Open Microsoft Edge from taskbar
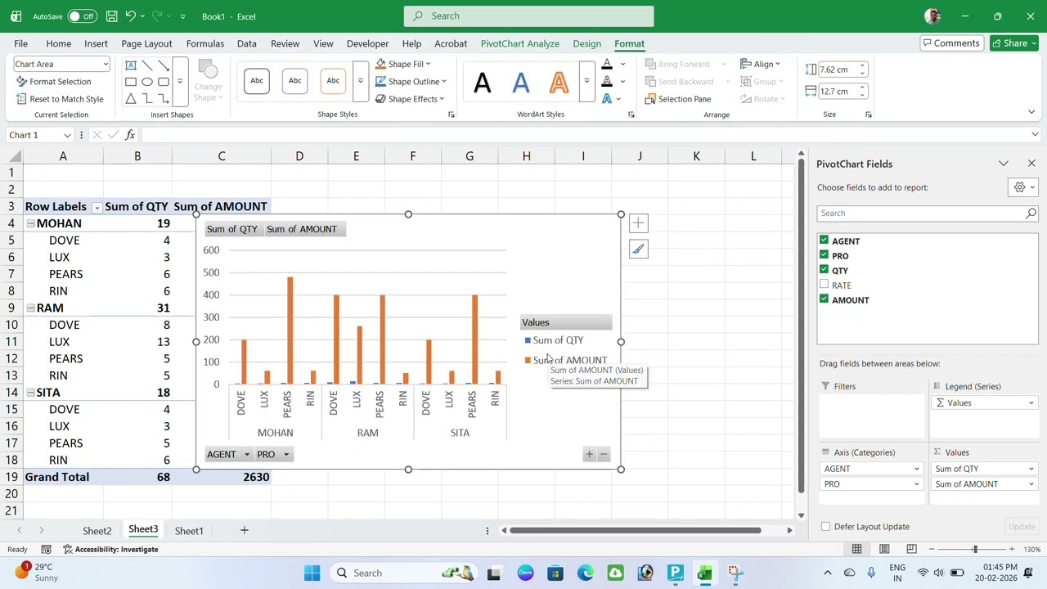The height and width of the screenshot is (589, 1047). [585, 573]
